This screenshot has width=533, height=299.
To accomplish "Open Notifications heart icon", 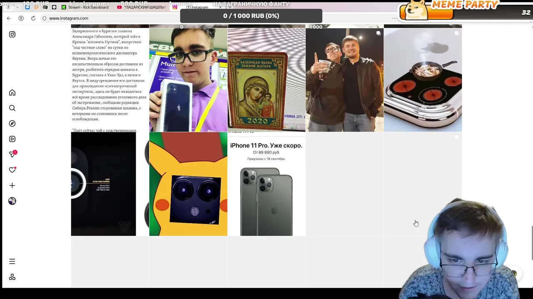I will (x=12, y=170).
